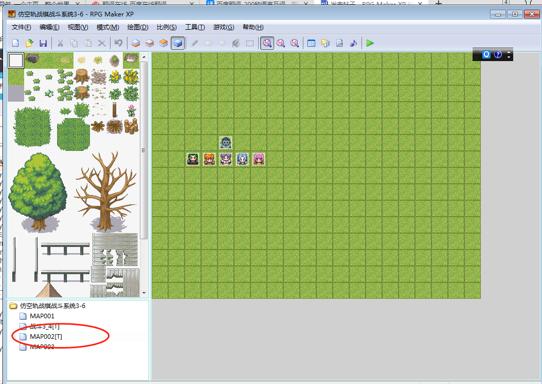Open a project using the folder icon
This screenshot has height=384, width=542.
[29, 43]
